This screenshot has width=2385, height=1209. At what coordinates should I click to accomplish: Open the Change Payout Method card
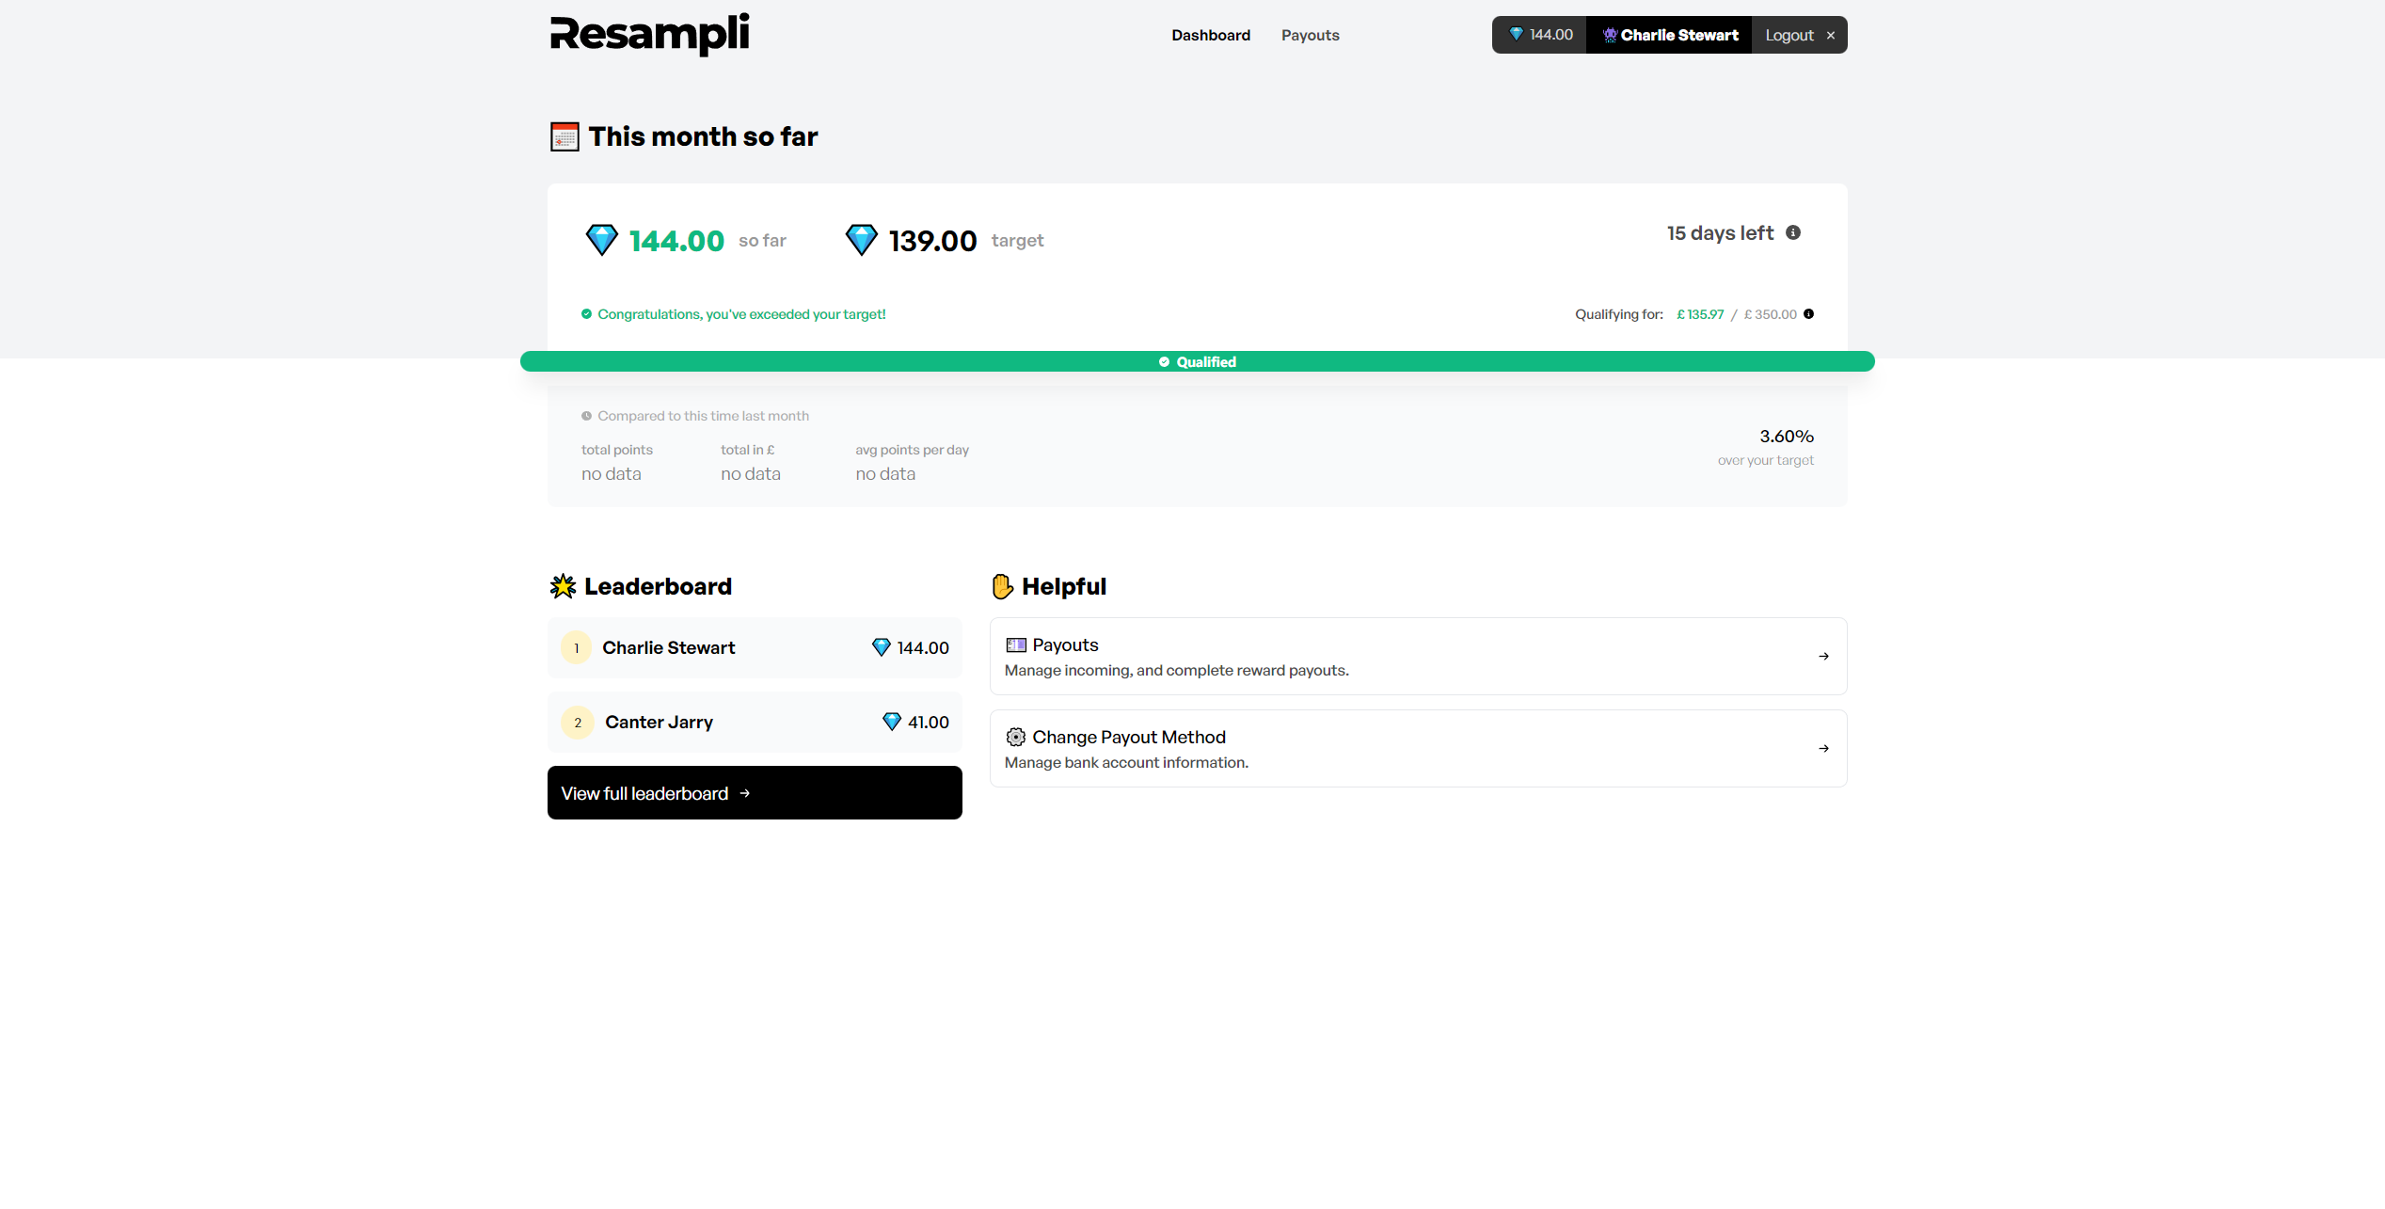pos(1418,748)
